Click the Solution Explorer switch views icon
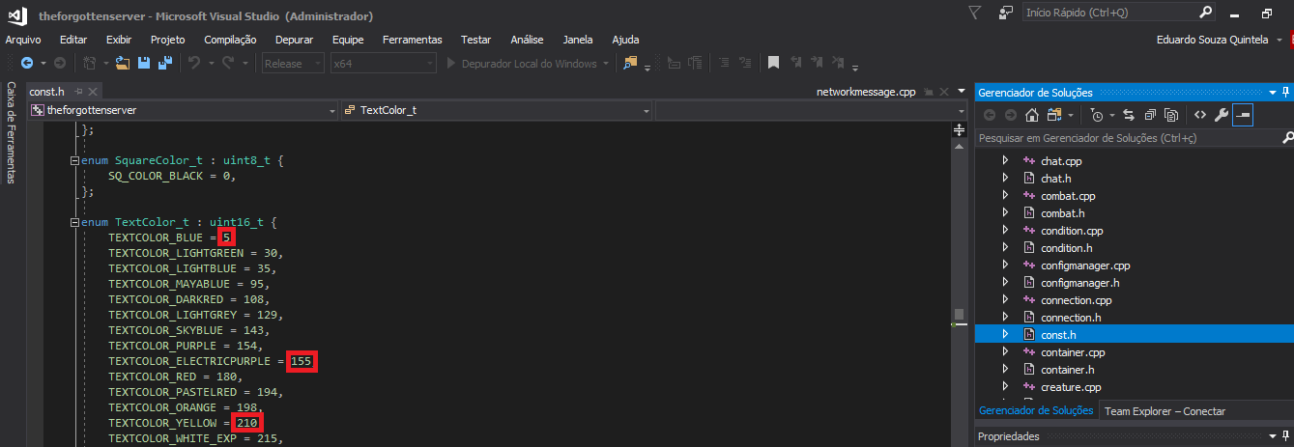The width and height of the screenshot is (1294, 447). [x=1054, y=115]
